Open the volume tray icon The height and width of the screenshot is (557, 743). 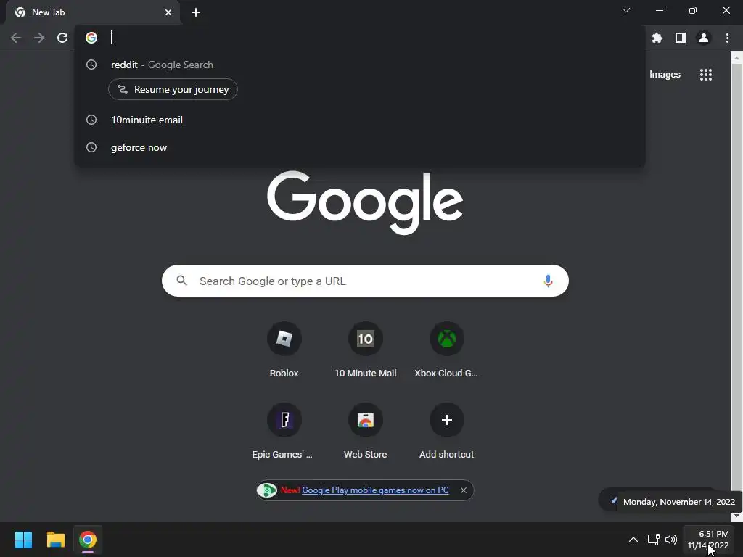pos(671,540)
